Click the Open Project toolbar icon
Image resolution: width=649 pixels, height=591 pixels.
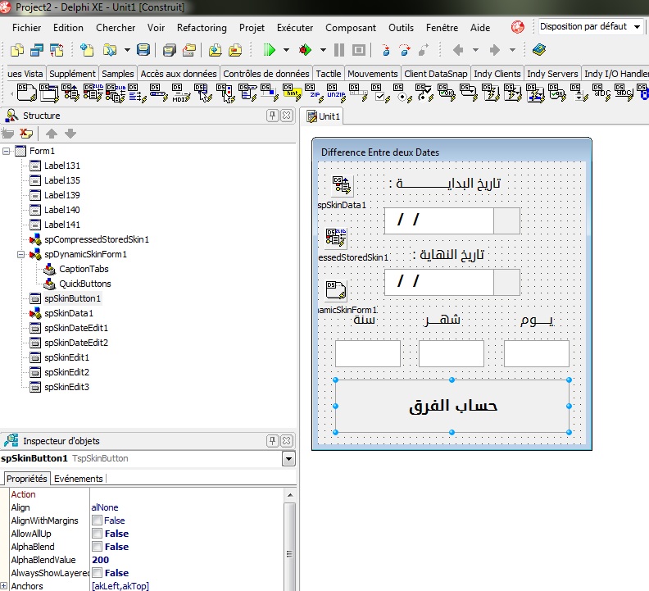189,50
